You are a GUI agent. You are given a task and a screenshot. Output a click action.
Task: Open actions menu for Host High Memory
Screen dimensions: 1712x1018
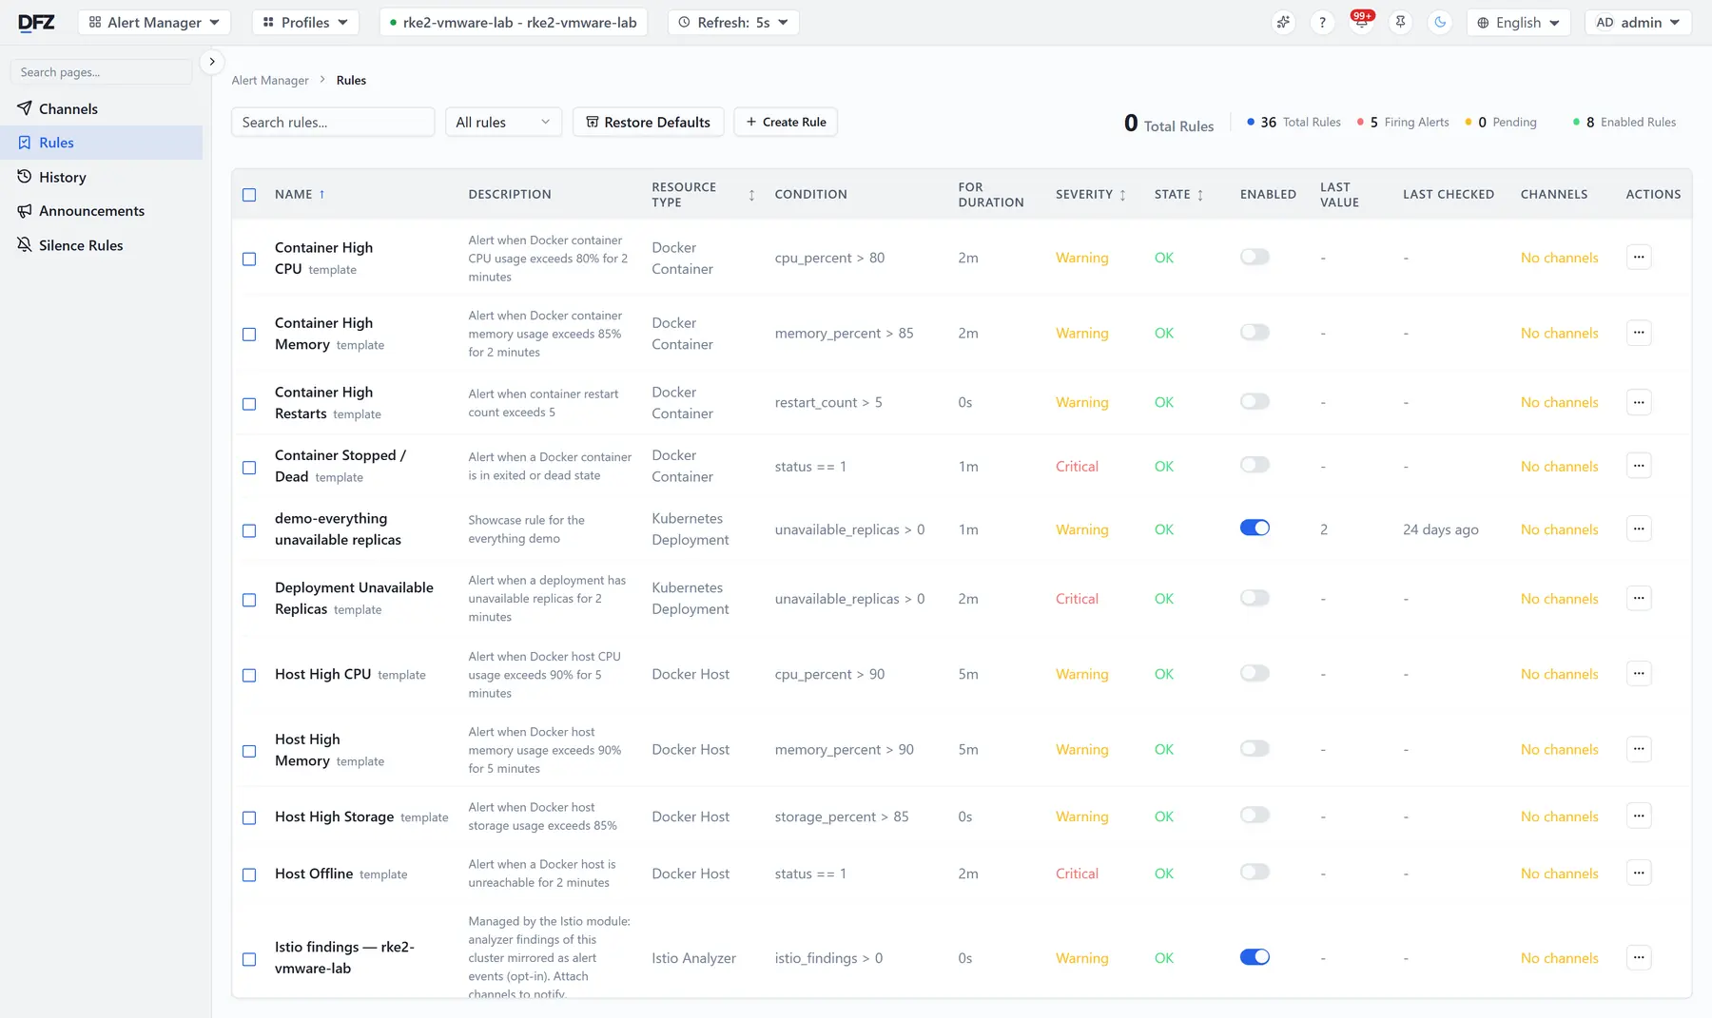(x=1638, y=749)
